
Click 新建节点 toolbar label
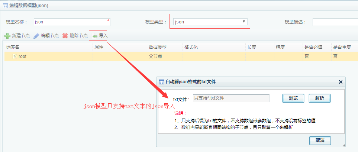[x=21, y=36]
